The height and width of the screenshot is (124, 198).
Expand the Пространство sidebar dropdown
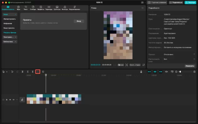[10, 37]
